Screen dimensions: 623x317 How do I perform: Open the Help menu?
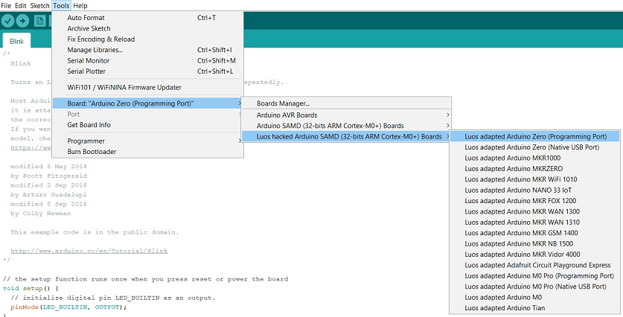[80, 5]
